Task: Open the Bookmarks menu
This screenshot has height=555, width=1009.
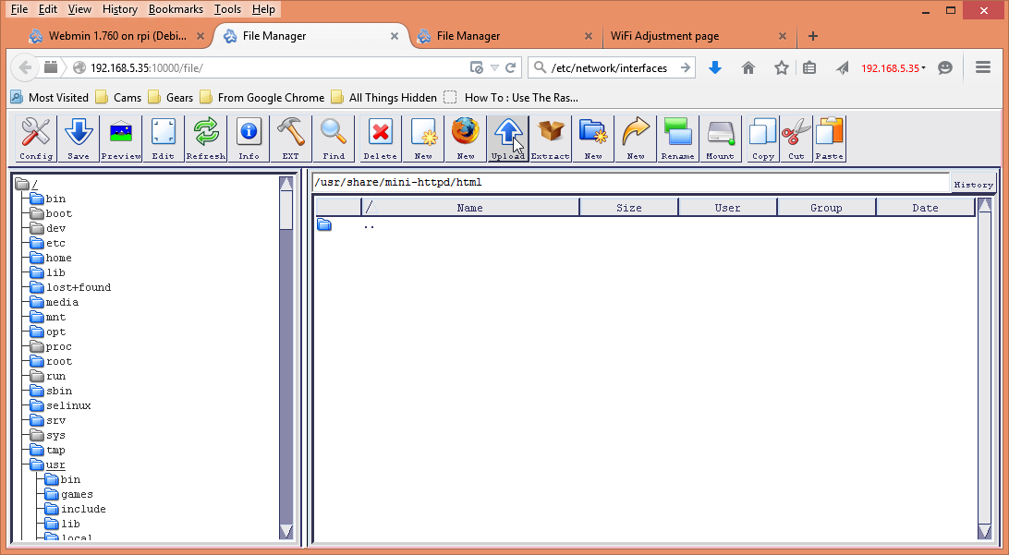Action: 176,8
